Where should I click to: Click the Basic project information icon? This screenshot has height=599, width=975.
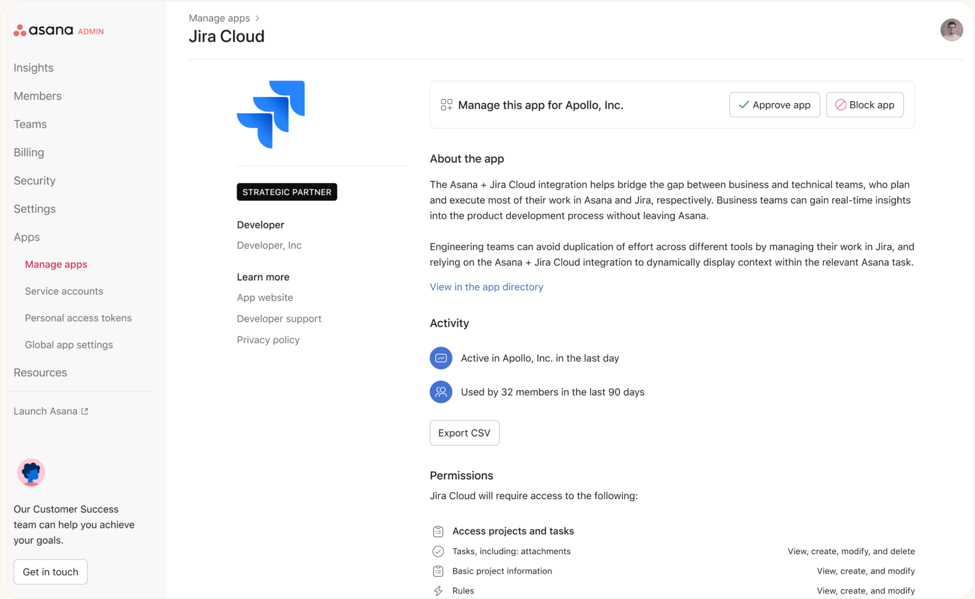coord(438,571)
